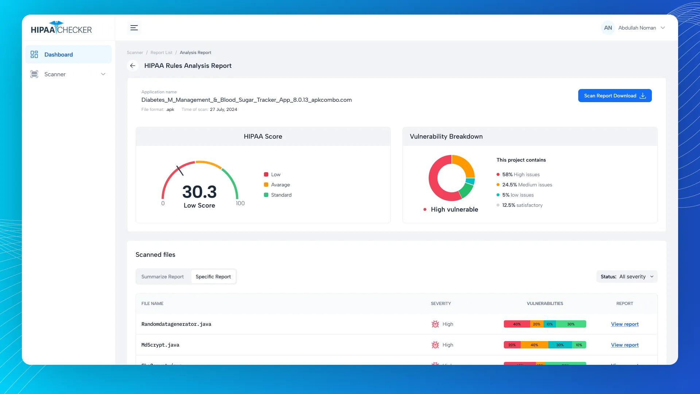This screenshot has width=700, height=394.
Task: Click the AN user avatar
Action: click(608, 28)
